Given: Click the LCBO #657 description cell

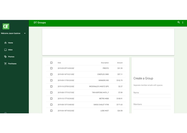Looking at the screenshot, I should [105, 111].
